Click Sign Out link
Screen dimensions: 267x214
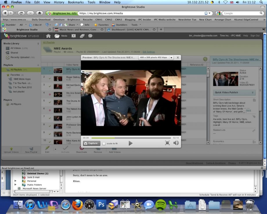click(x=255, y=35)
